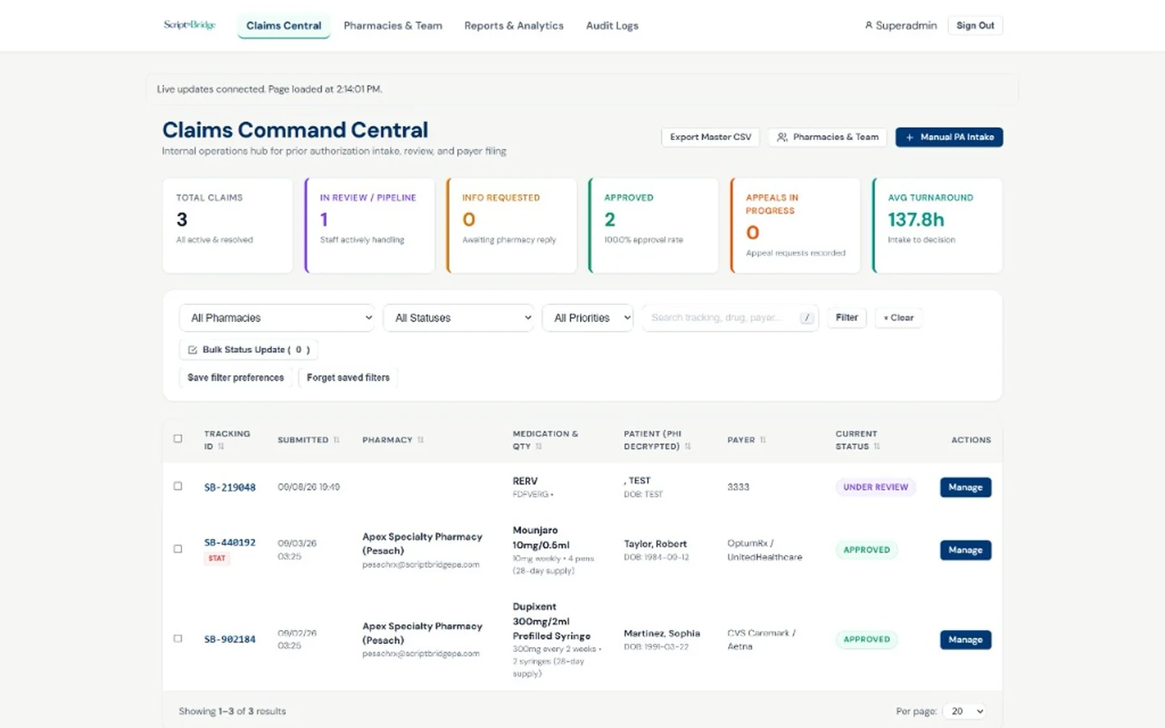Click Export Master CSV

(x=710, y=138)
